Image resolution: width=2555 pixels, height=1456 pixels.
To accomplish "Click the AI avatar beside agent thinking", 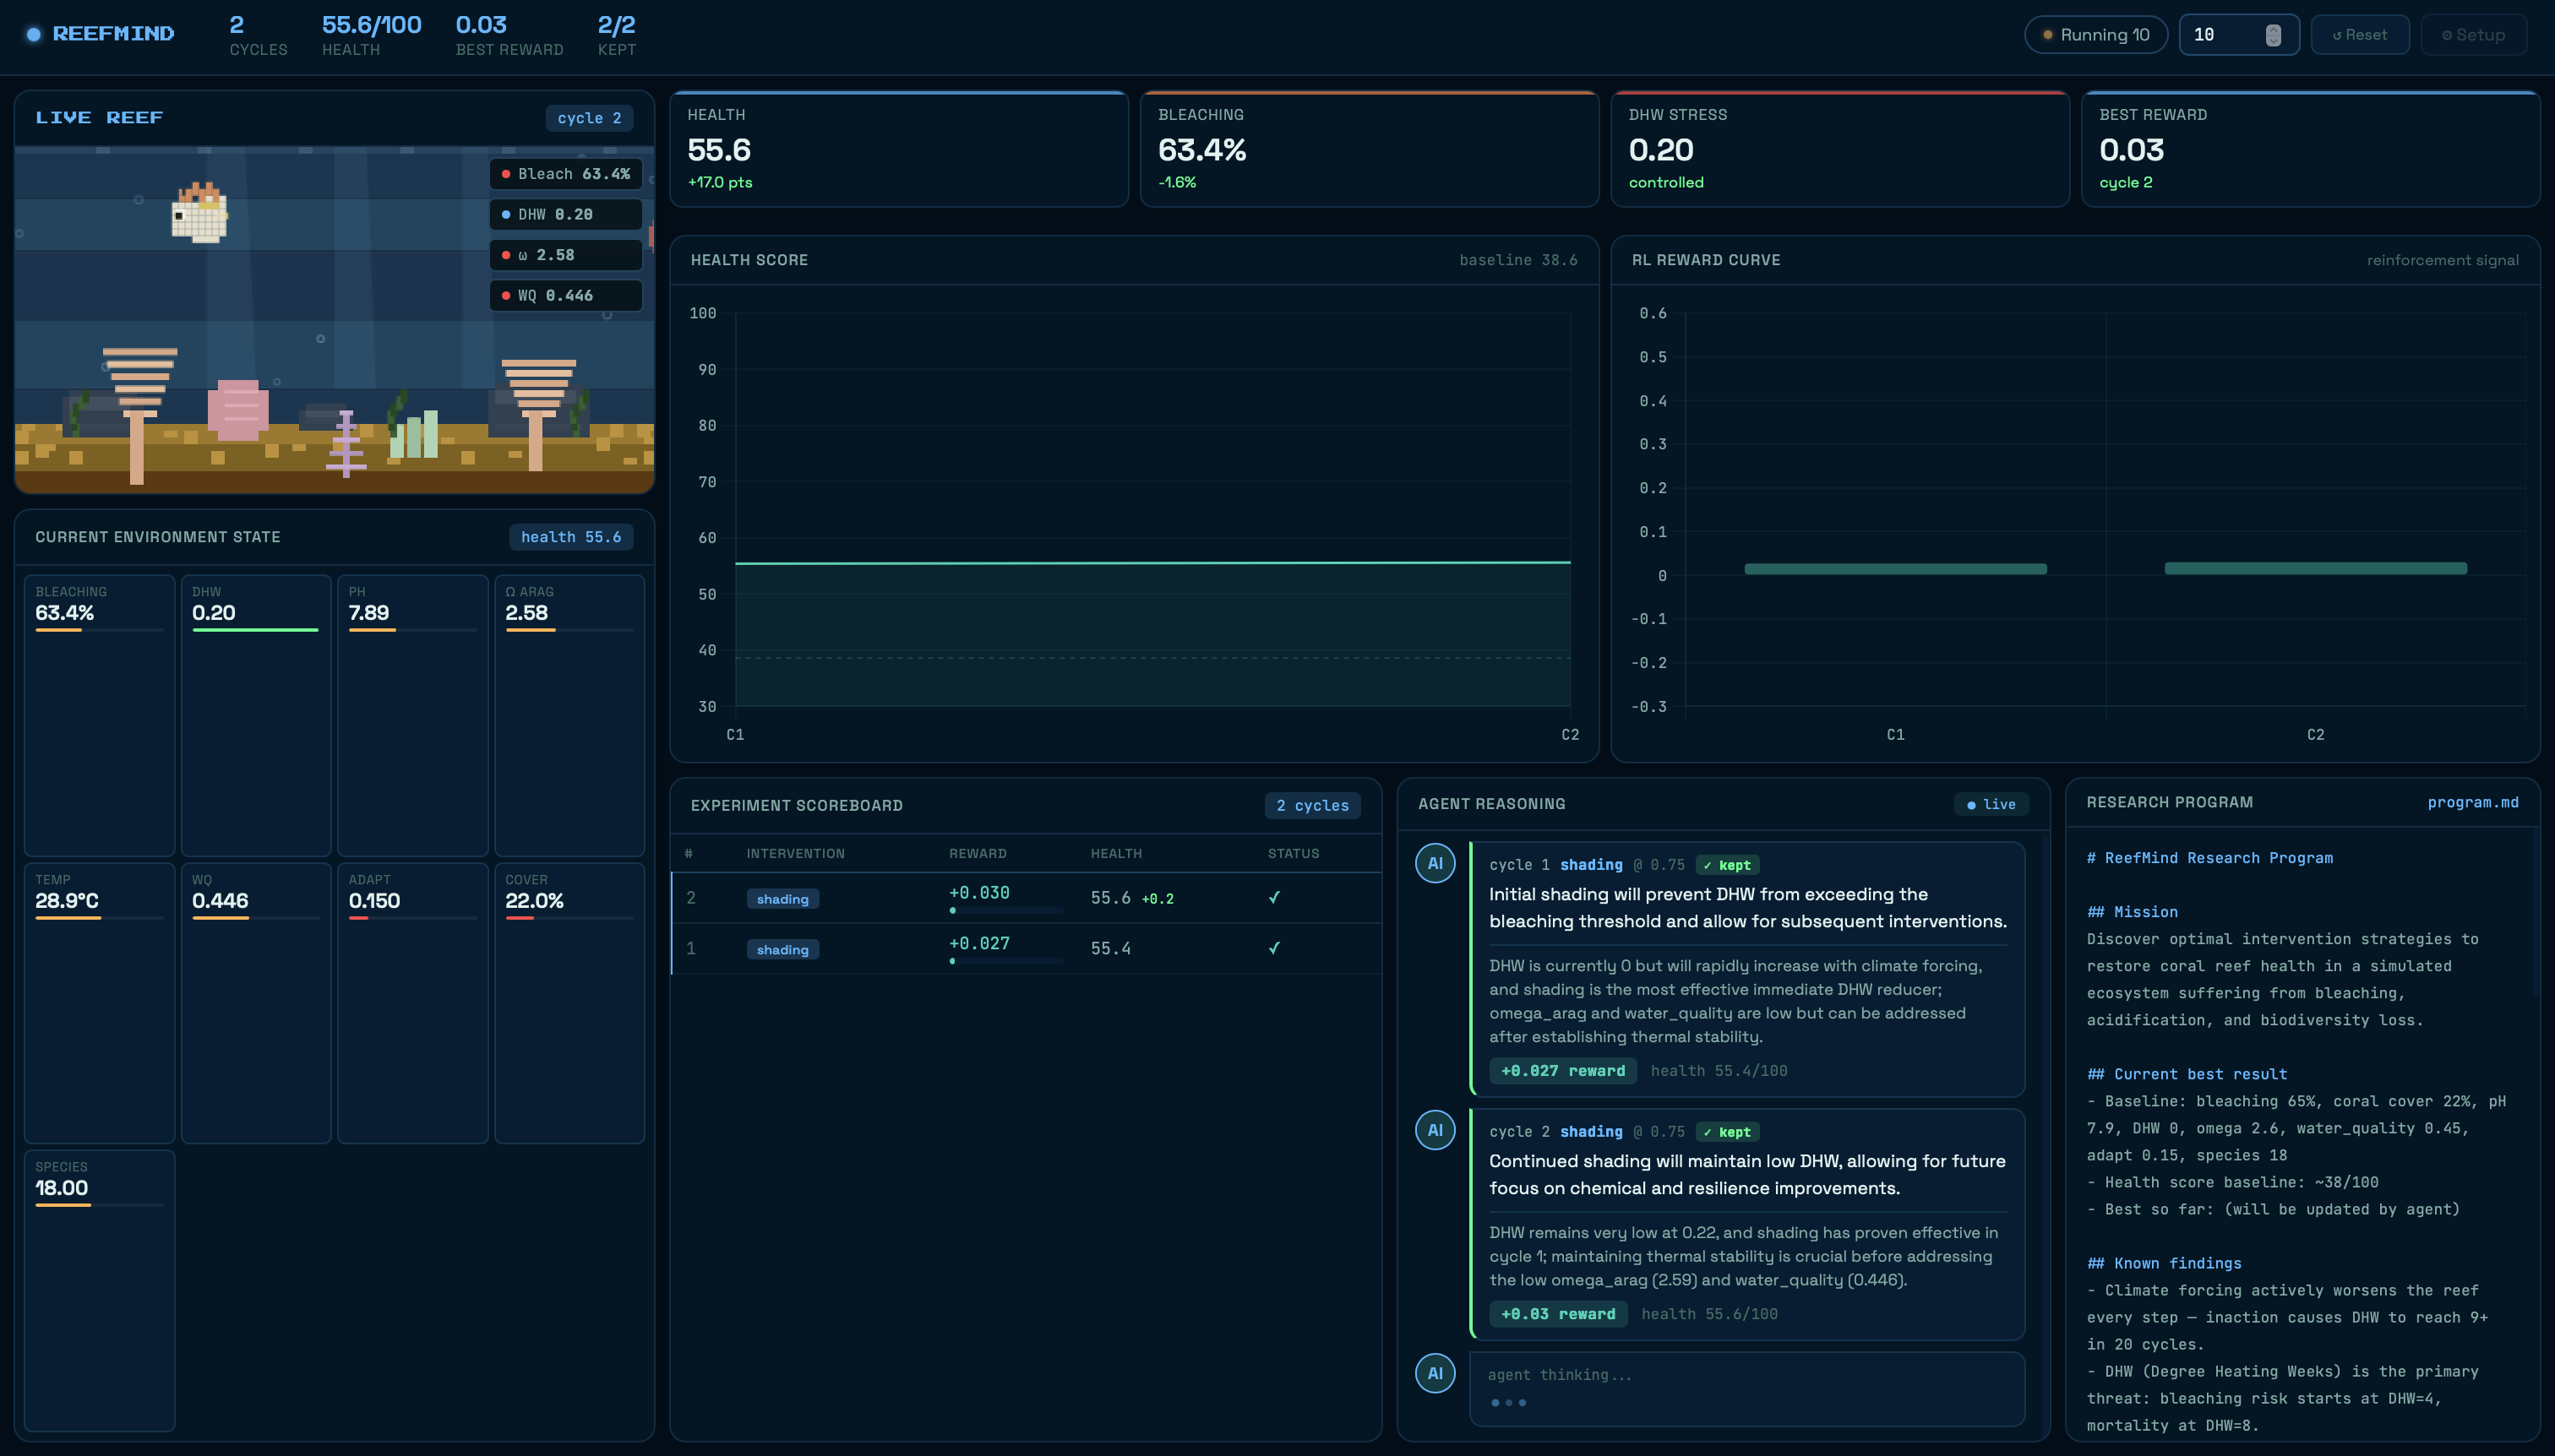I will tap(1435, 1373).
